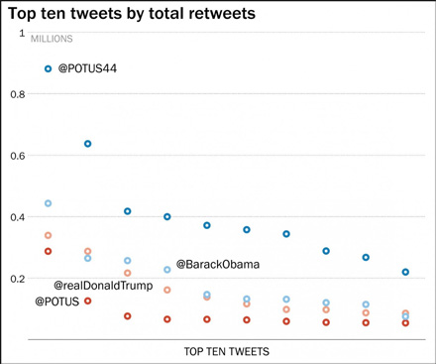Click the @POTUS44 top tweet data point

48,68
